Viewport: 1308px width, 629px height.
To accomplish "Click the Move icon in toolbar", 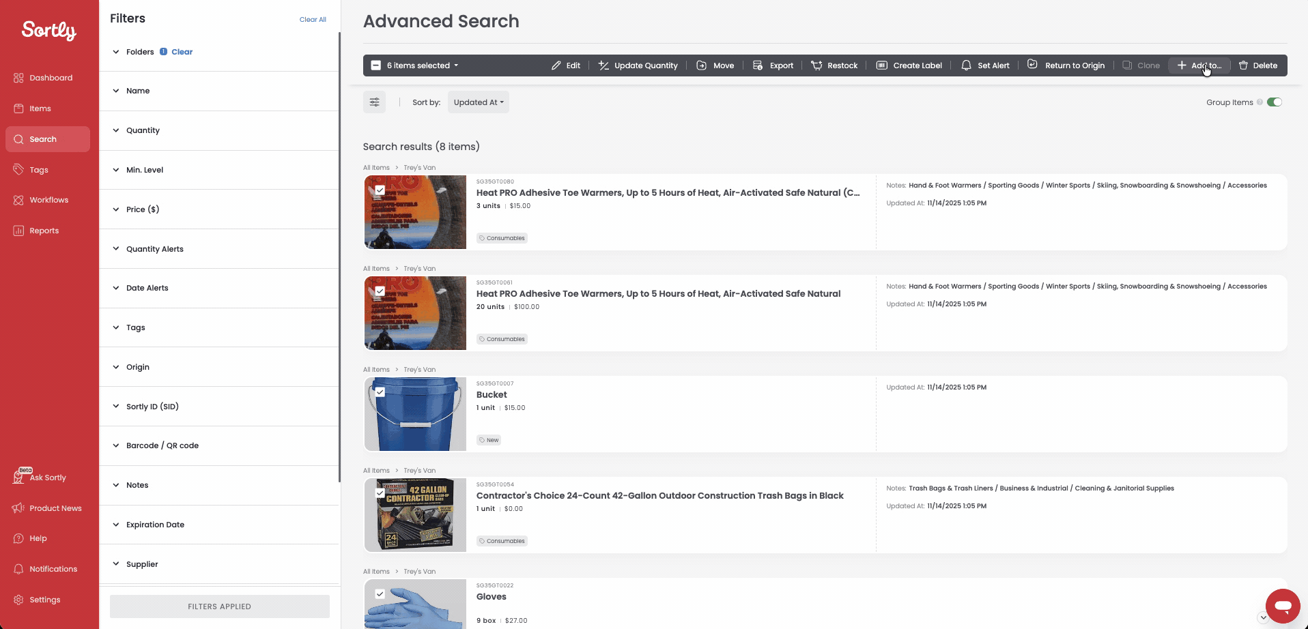I will click(701, 65).
